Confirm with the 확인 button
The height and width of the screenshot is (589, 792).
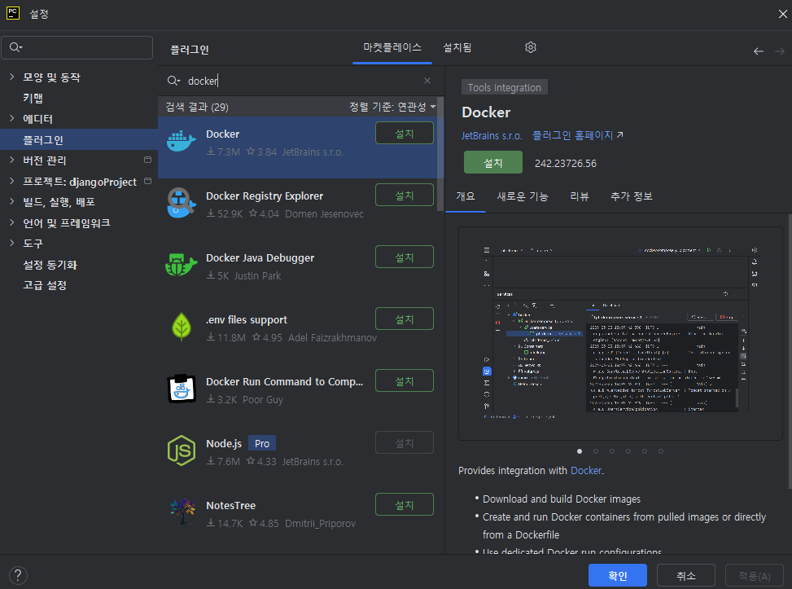(617, 575)
